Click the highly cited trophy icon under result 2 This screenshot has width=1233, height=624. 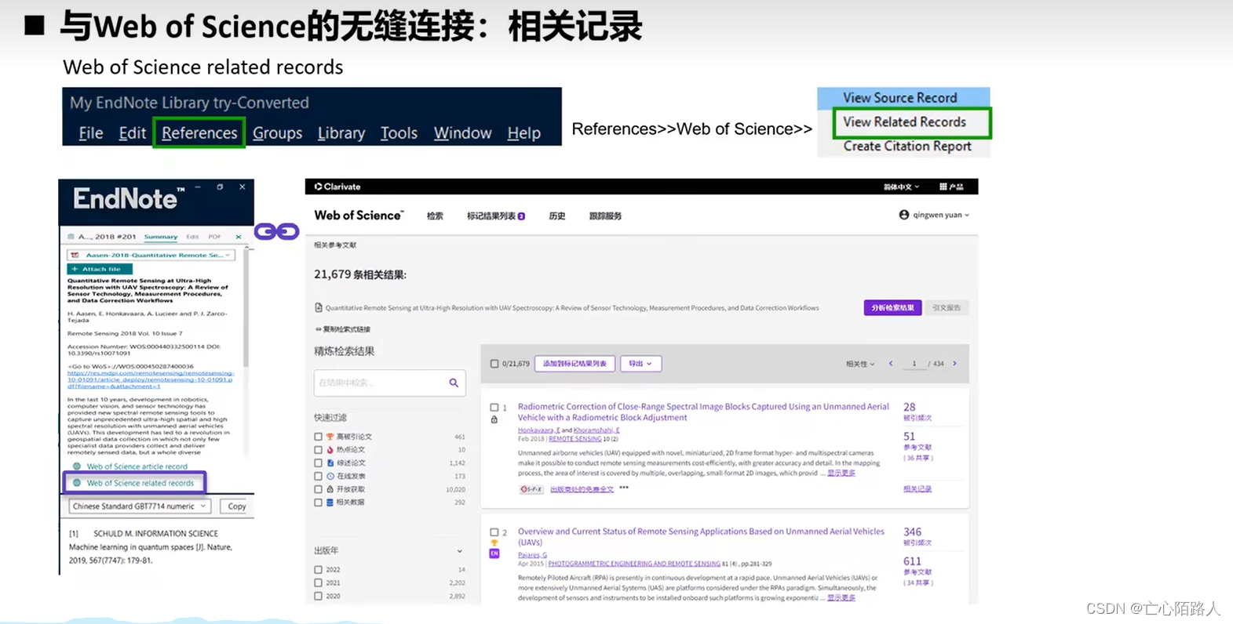coord(494,543)
